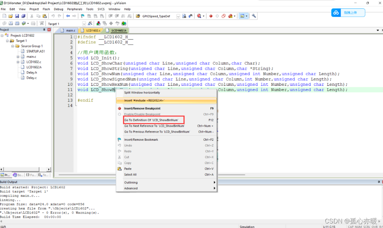Start the debug session with the magnifier icon
Image resolution: width=383 pixels, height=228 pixels.
click(199, 16)
